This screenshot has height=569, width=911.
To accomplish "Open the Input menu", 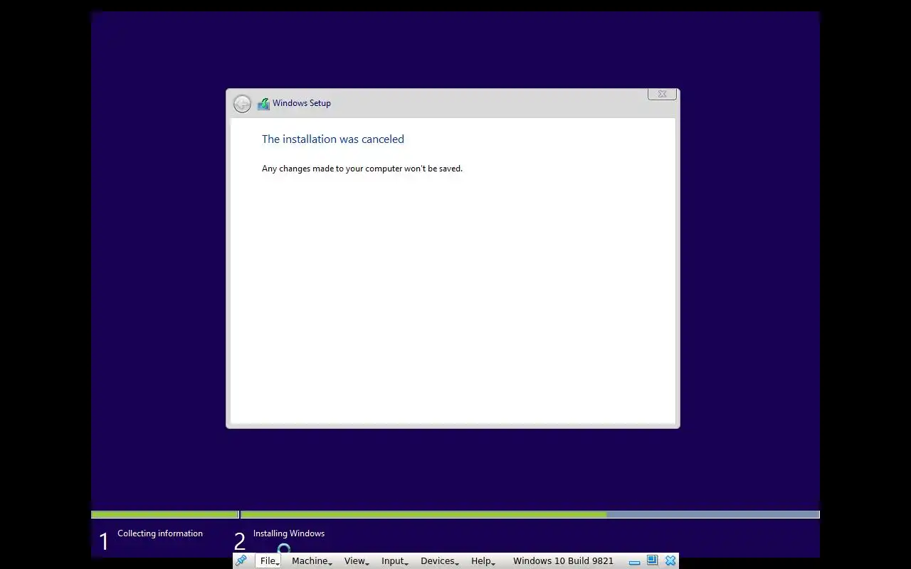I will 394,560.
